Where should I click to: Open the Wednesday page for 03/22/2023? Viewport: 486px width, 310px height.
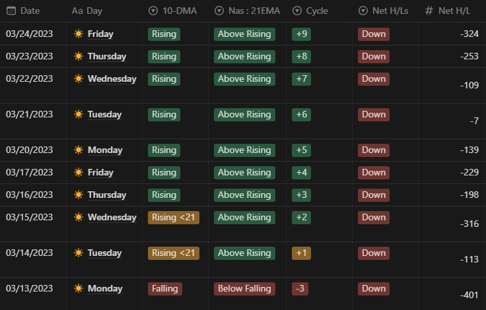pos(112,79)
